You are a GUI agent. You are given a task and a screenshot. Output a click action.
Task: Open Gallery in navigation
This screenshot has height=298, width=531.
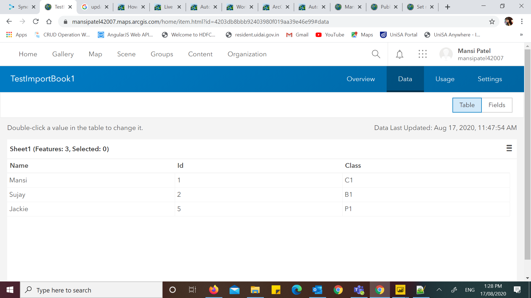(63, 54)
